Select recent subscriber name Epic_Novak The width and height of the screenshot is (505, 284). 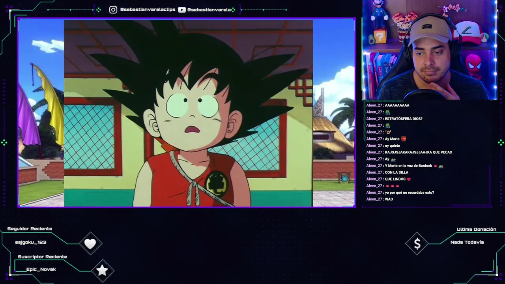coord(41,269)
